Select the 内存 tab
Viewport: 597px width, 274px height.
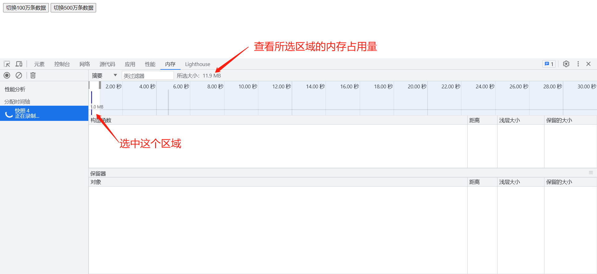170,64
